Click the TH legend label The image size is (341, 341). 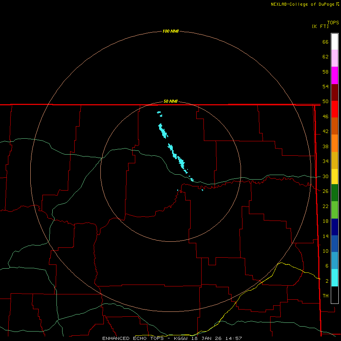coord(325,296)
